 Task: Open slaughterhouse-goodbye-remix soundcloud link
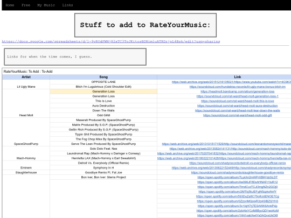coord(237,173)
